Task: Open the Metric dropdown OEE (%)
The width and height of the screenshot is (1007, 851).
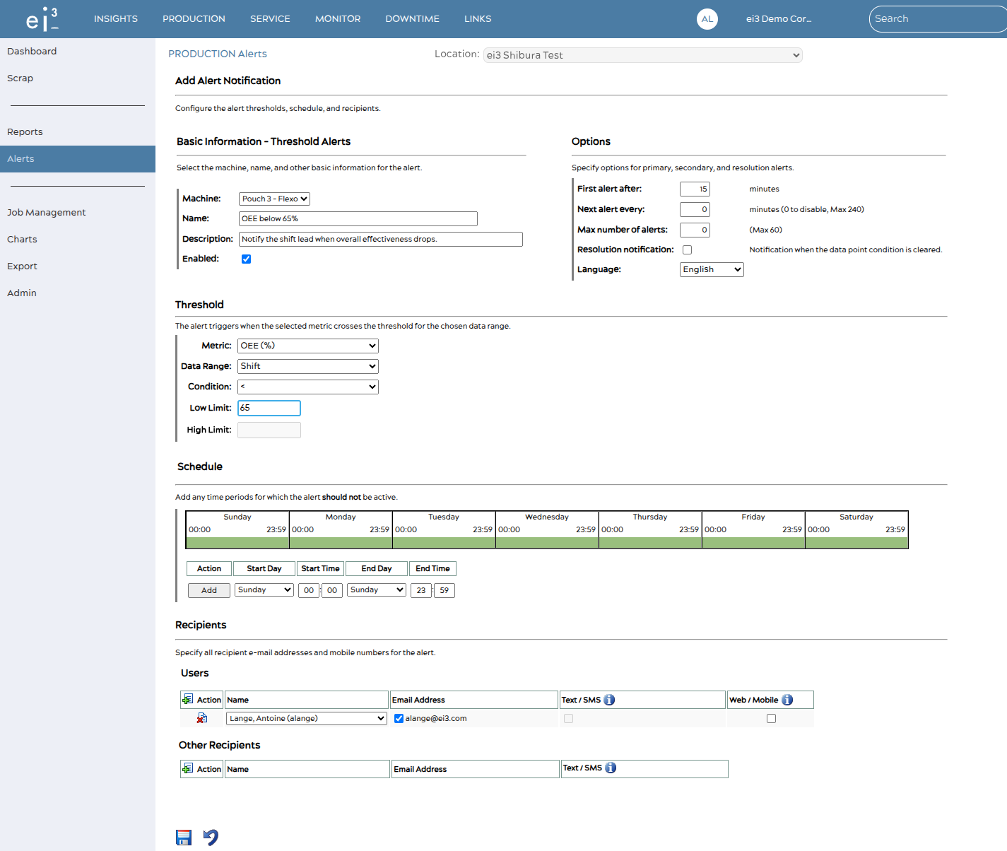Action: point(308,346)
